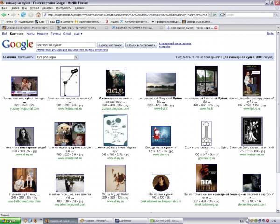Open the L2db bookmark
The height and width of the screenshot is (224, 280).
[x=40, y=22]
